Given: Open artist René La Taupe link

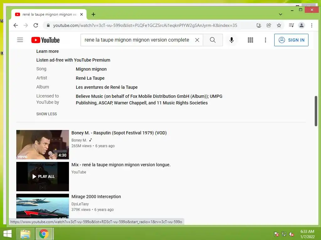Looking at the screenshot, I should [90, 78].
